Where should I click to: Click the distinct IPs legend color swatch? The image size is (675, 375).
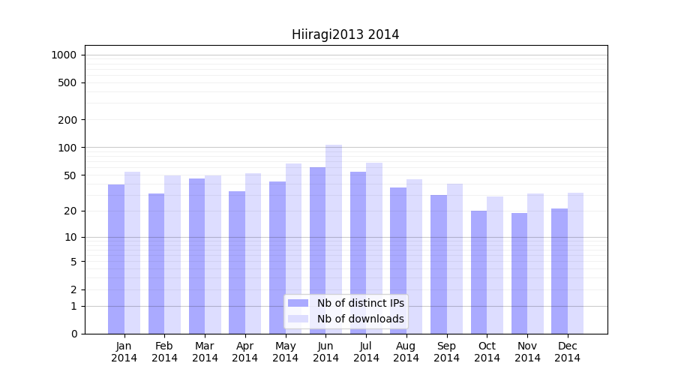pos(298,303)
